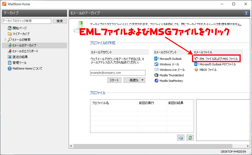The width and height of the screenshot is (252, 155).
Task: Open マイアーカイブ in the sidebar
Action: (21, 34)
